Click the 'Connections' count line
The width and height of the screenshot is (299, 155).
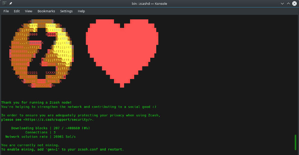point(40,132)
